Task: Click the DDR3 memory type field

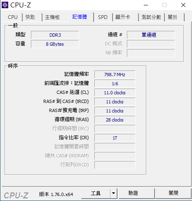Action: (x=55, y=35)
